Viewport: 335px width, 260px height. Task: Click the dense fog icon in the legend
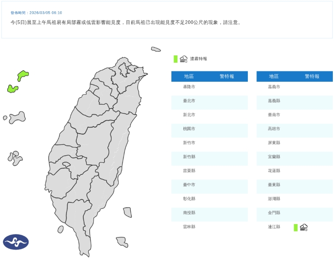[183, 59]
